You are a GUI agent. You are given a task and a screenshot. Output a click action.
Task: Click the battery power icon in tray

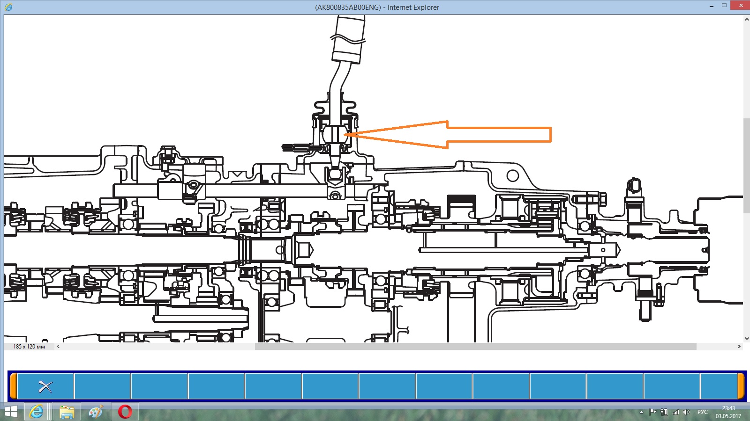click(664, 412)
